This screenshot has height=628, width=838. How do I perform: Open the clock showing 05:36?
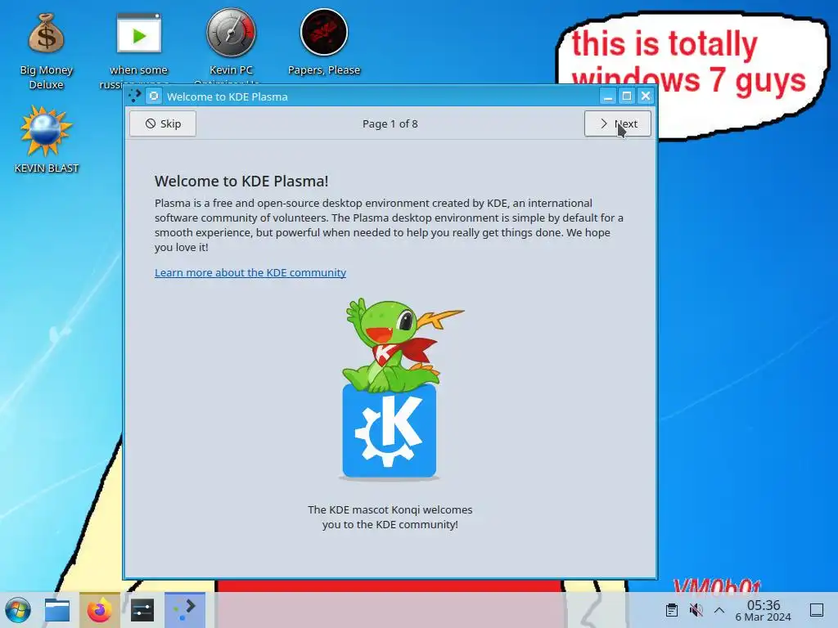tap(764, 610)
